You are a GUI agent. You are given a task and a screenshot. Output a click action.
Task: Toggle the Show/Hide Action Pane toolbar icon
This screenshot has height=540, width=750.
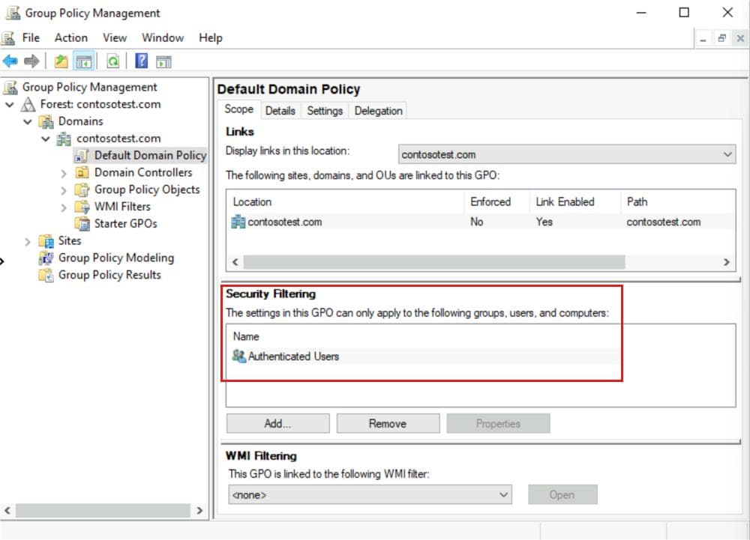163,61
